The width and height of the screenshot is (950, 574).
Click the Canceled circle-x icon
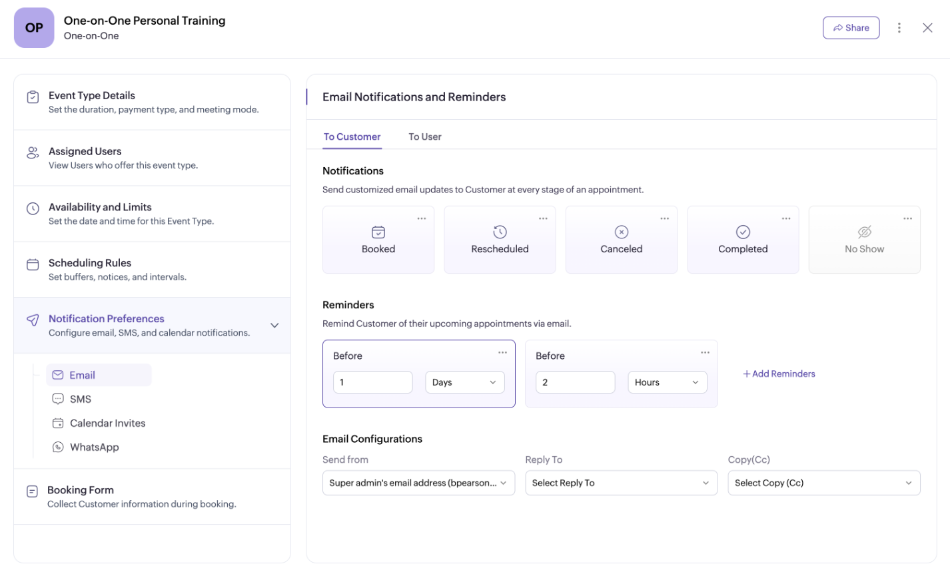click(622, 232)
